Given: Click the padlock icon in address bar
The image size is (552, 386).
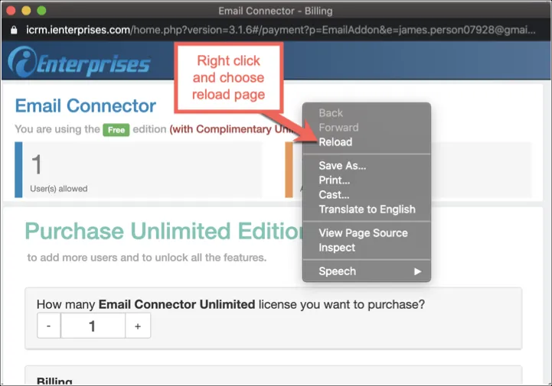Looking at the screenshot, I should tap(14, 30).
